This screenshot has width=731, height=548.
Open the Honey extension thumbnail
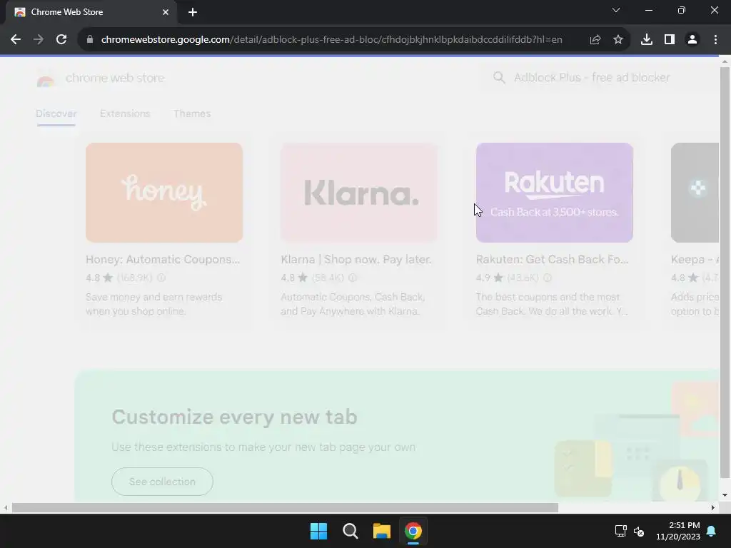pos(164,193)
